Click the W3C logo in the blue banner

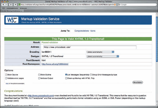pos(12,20)
